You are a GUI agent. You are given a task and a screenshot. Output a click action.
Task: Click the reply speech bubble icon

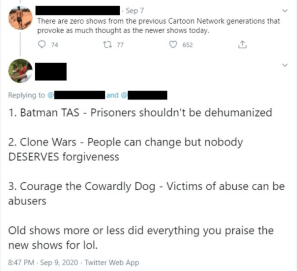pos(42,45)
